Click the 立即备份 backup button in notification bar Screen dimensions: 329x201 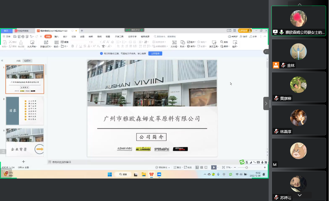tap(155, 53)
